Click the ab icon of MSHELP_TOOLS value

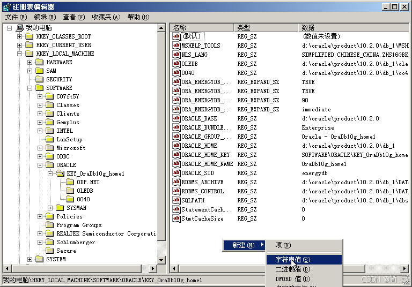[176, 45]
